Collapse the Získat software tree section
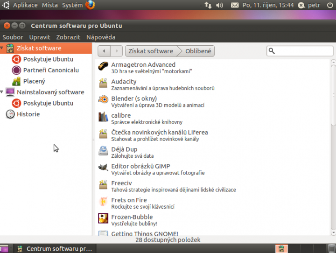 pyautogui.click(x=2, y=48)
